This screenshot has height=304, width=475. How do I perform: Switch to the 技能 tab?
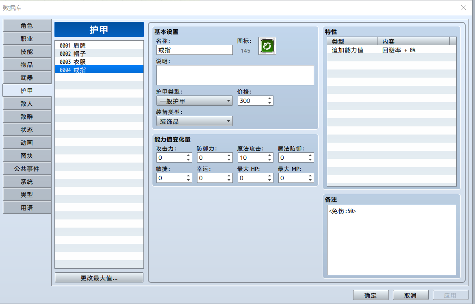27,52
